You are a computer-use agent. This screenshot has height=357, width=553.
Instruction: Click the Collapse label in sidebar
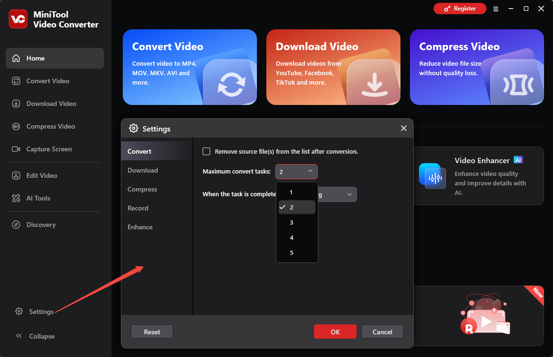[42, 336]
